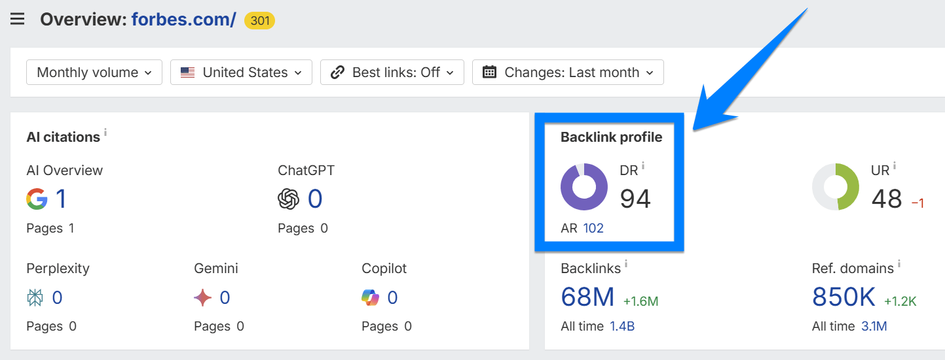The height and width of the screenshot is (360, 945).
Task: Open the All time 1.4B backlinks link
Action: [622, 327]
